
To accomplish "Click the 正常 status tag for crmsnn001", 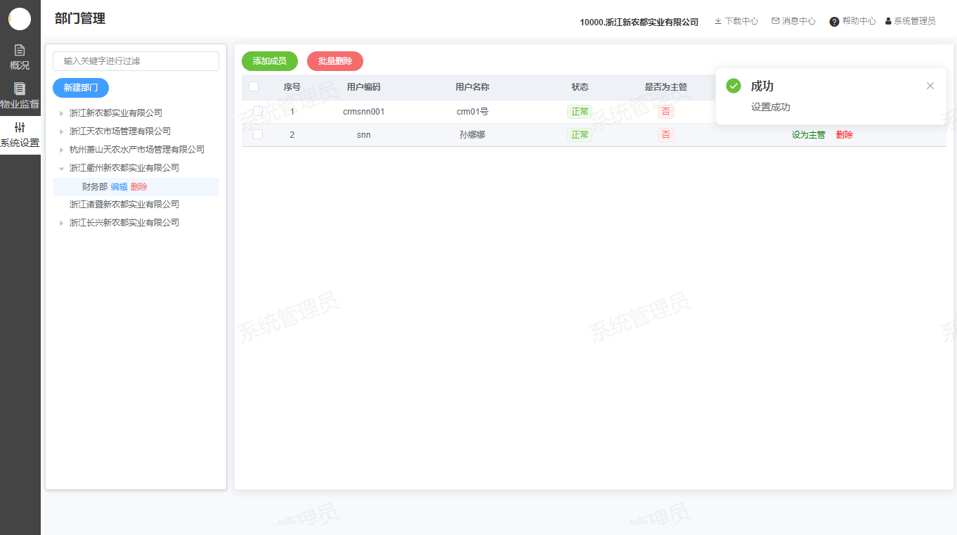I will pyautogui.click(x=580, y=112).
